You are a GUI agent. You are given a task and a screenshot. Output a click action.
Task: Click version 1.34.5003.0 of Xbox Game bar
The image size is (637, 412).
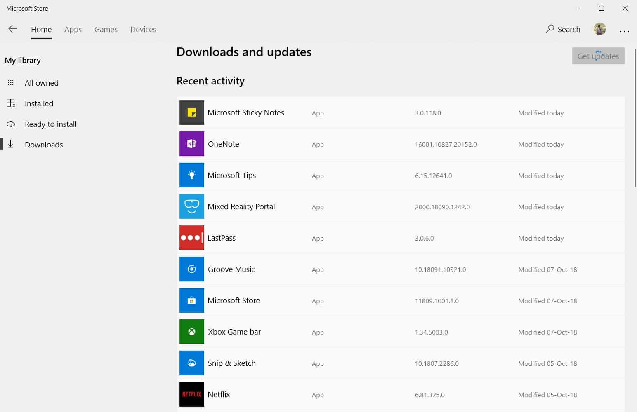click(x=431, y=332)
